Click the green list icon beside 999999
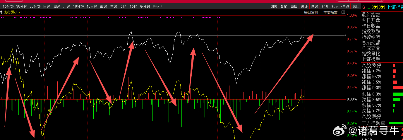 368,7
